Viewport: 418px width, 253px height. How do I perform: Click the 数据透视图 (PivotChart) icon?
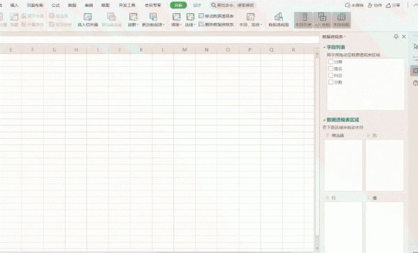tap(279, 17)
